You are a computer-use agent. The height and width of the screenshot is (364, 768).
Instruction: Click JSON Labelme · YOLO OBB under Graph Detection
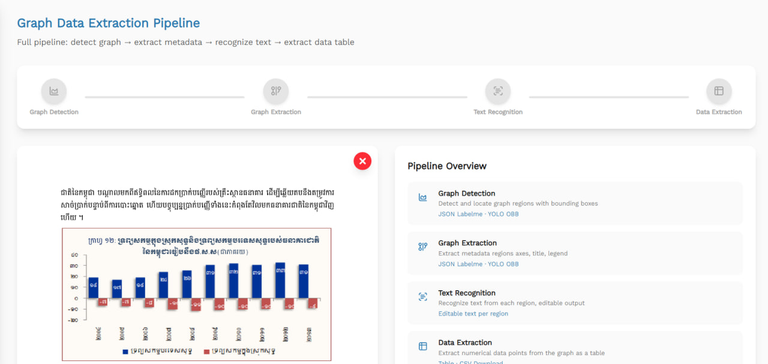(478, 214)
